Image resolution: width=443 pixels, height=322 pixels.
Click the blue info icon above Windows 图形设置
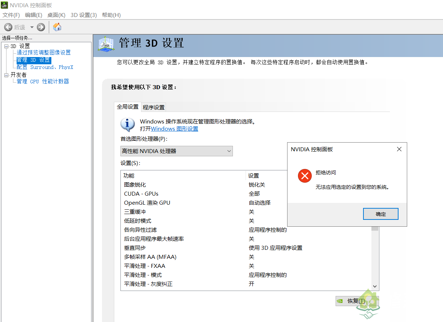127,125
